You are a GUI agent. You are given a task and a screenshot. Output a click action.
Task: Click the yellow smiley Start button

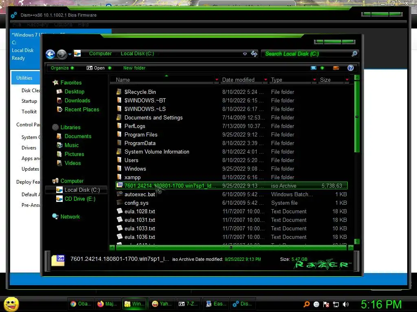[11, 304]
